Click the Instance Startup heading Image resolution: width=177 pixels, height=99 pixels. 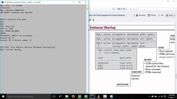(103, 28)
